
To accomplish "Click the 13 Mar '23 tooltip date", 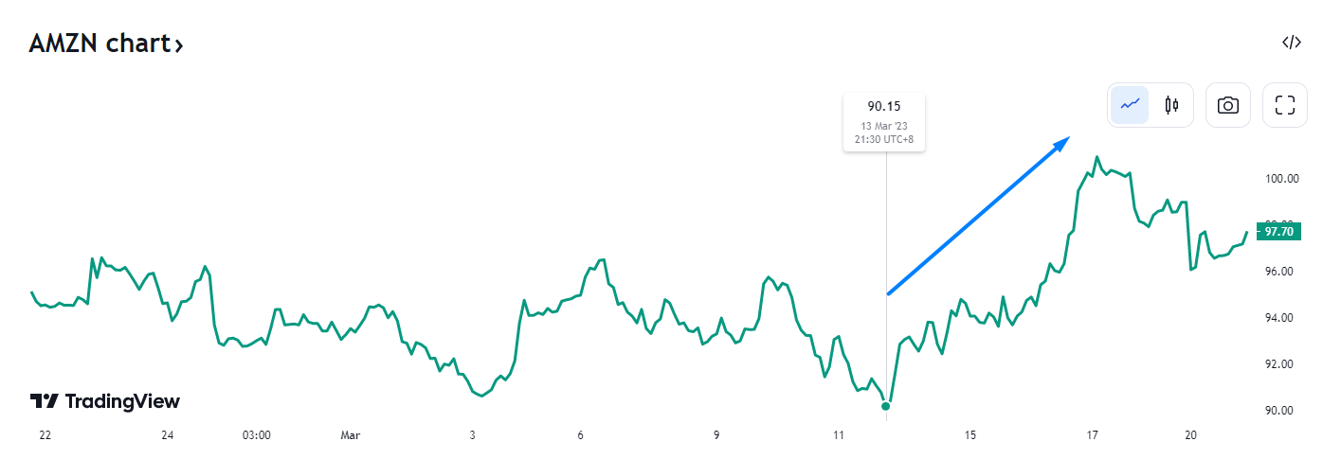I will (884, 126).
